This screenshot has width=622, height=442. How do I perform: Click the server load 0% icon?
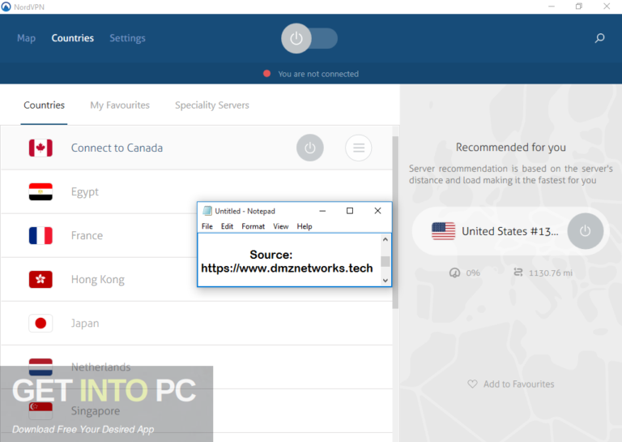[x=454, y=272]
